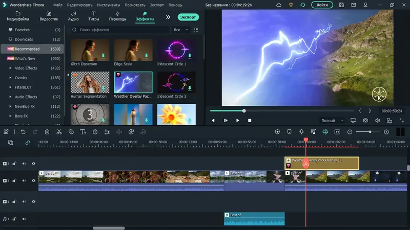The height and width of the screenshot is (230, 410).
Task: Open audio mixer icon
Action: tap(313, 132)
